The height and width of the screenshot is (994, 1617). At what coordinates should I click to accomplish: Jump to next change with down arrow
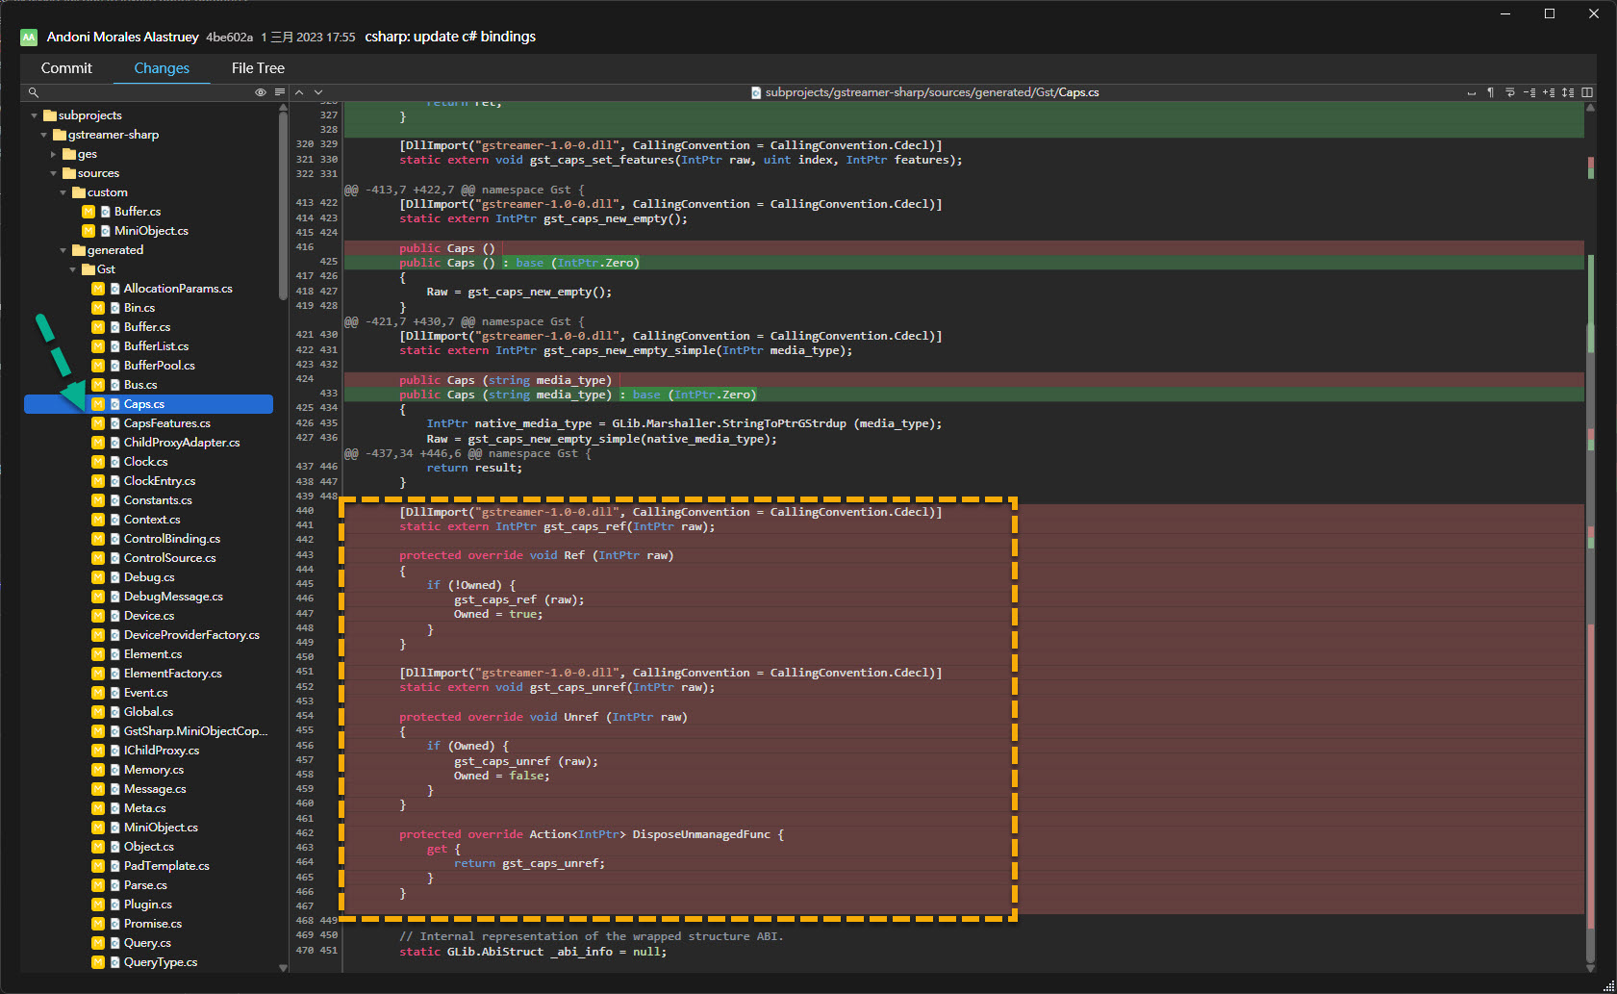pos(318,92)
